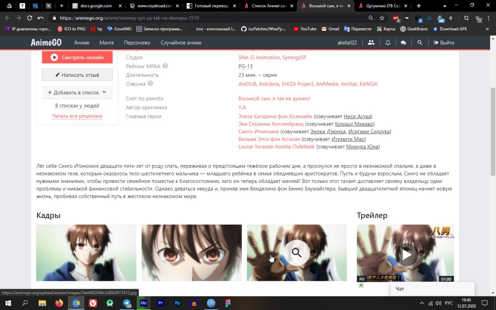Open the Случайное аниме menu item
Image resolution: width=496 pixels, height=310 pixels.
click(x=181, y=43)
